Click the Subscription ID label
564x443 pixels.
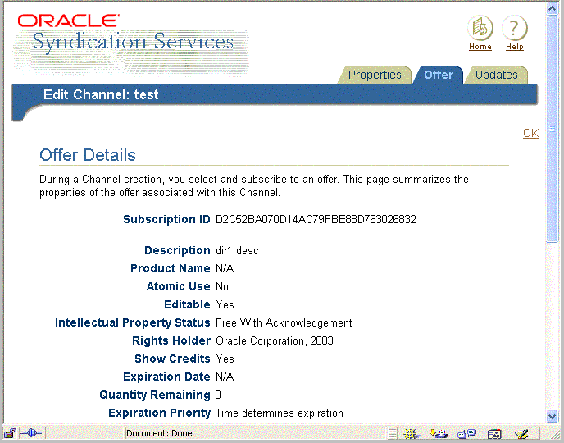[166, 219]
